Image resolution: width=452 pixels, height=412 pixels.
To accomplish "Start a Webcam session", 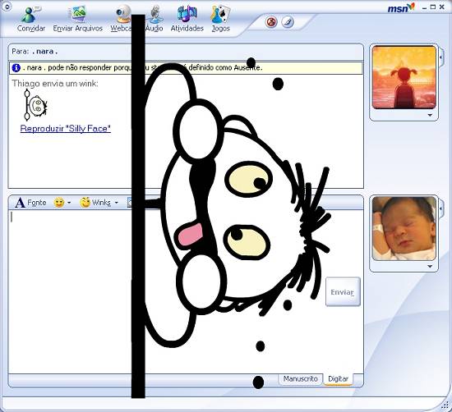I will coord(121,19).
